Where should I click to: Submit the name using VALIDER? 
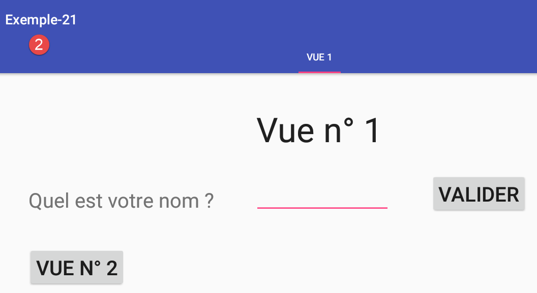point(479,194)
